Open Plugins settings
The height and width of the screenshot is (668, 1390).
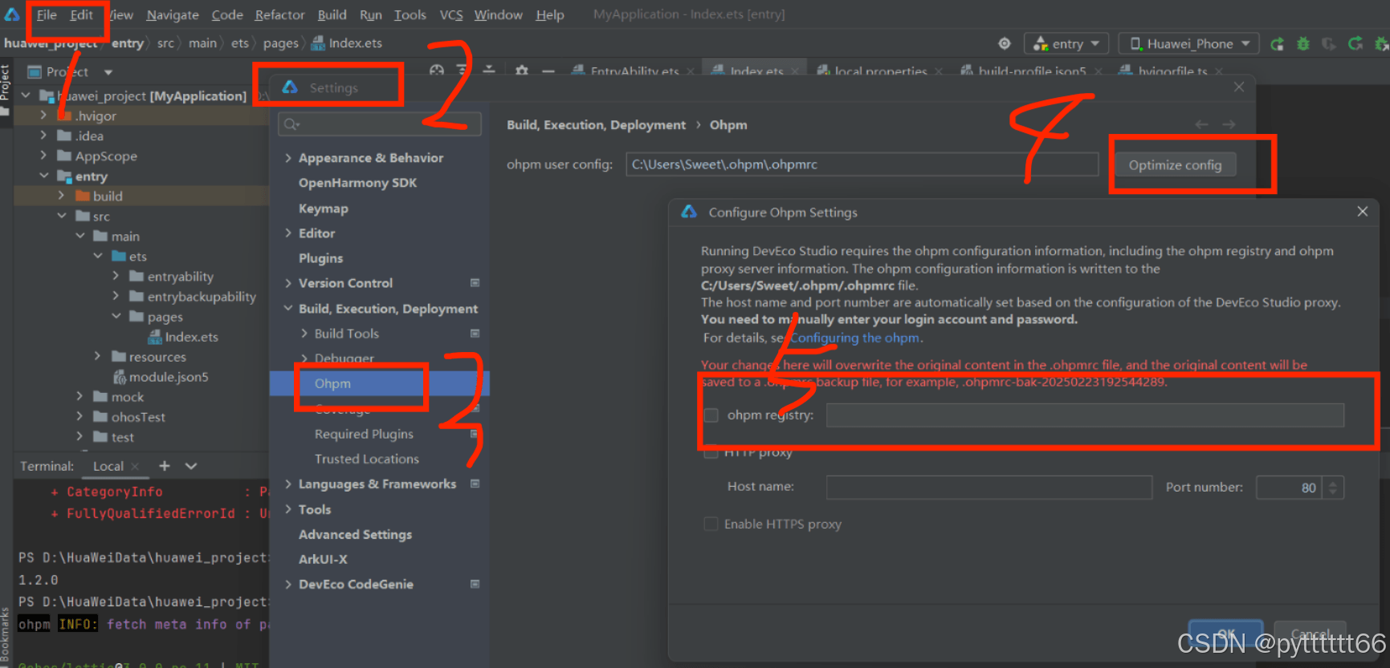click(x=320, y=258)
